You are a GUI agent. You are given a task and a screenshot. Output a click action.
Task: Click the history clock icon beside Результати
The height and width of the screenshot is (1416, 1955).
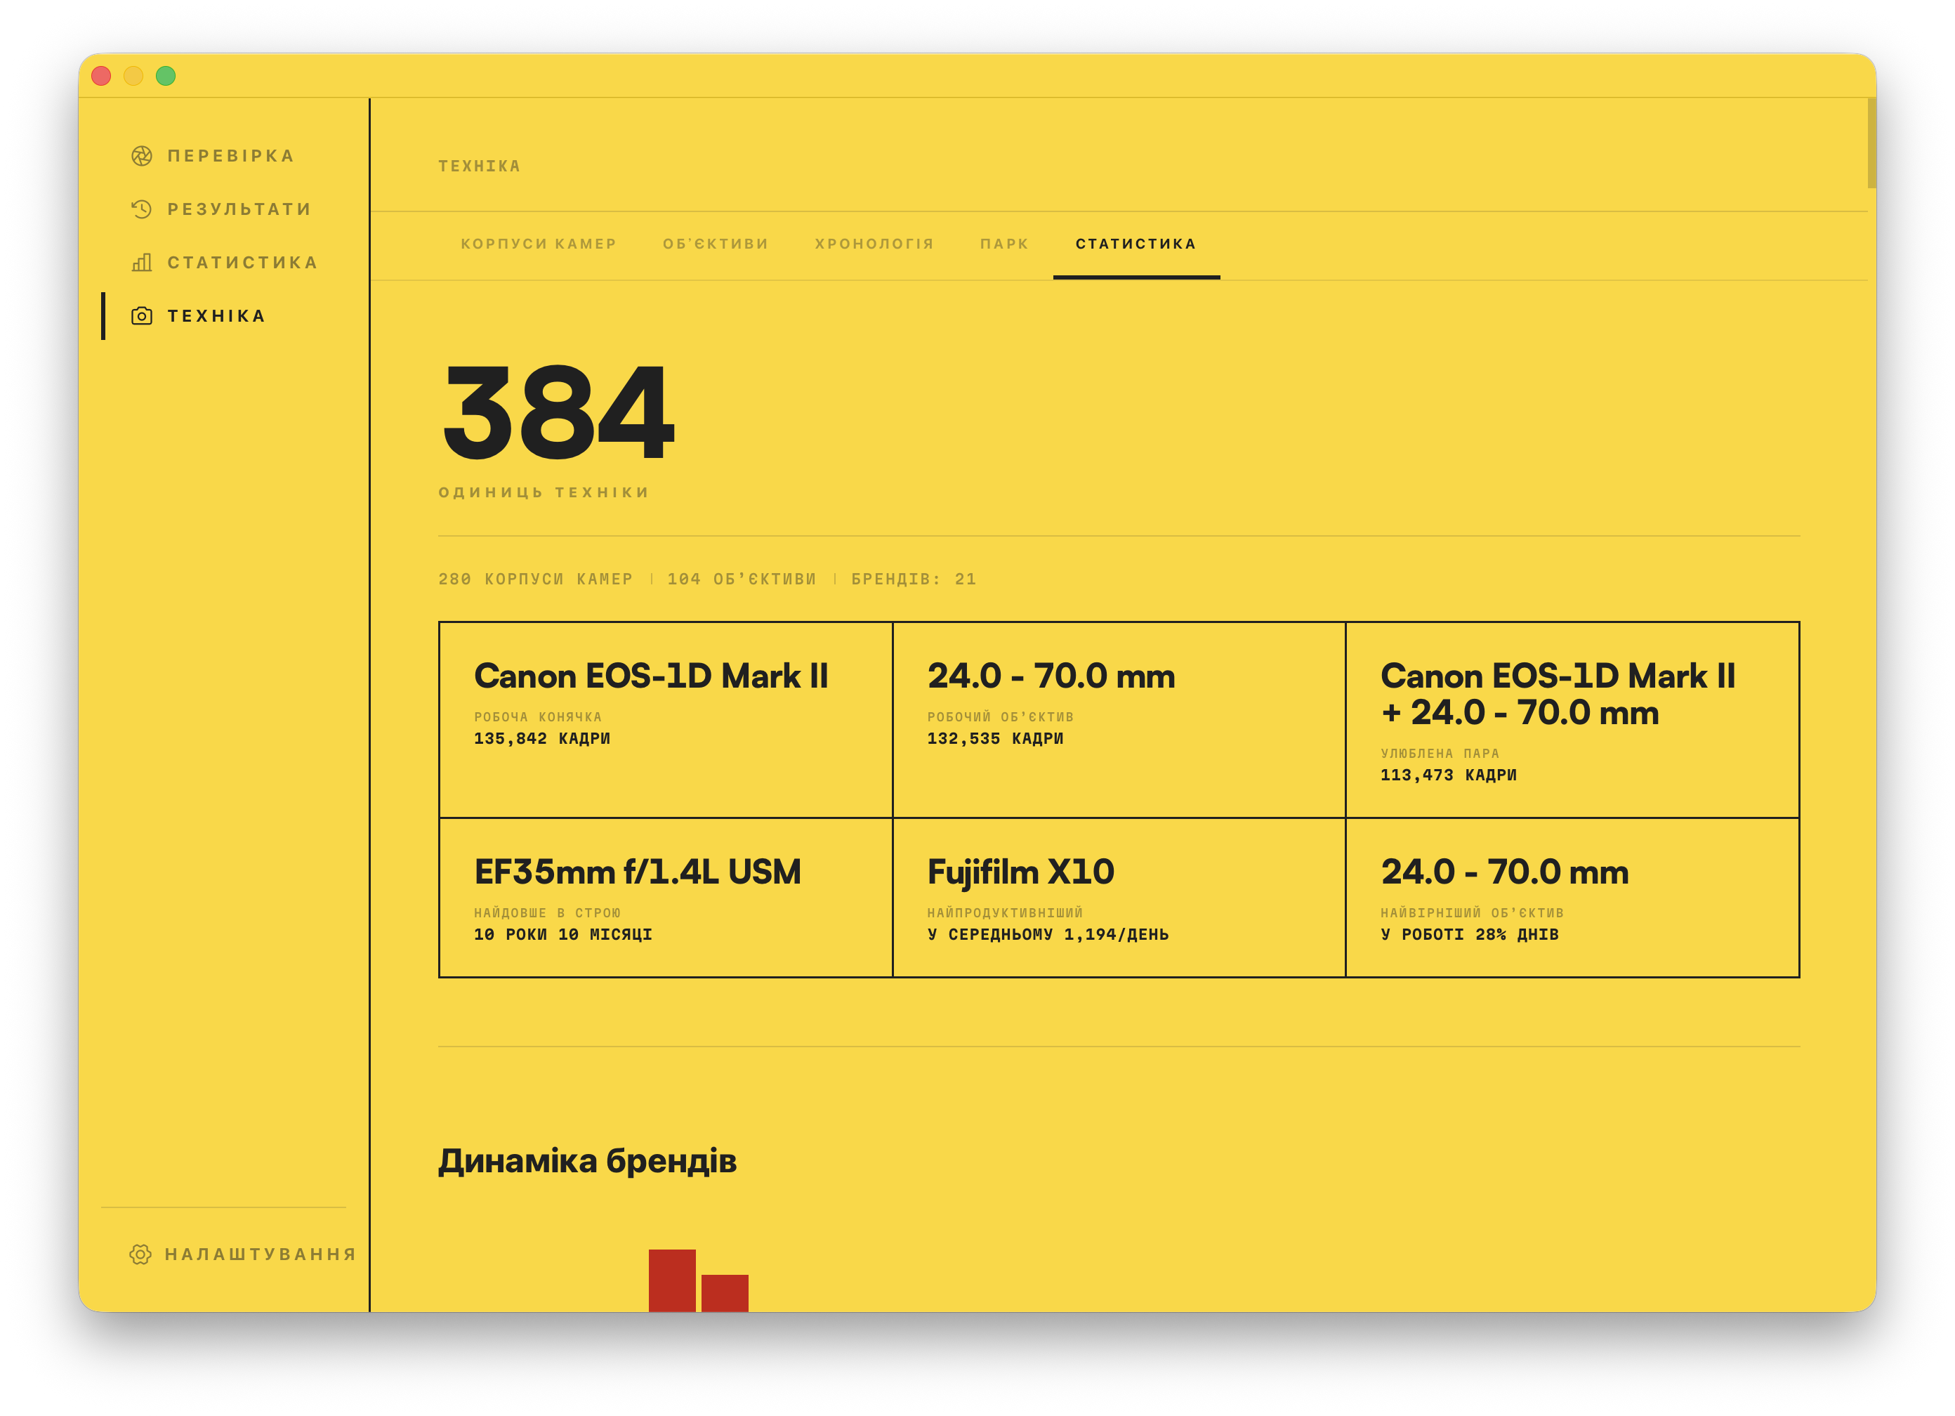141,209
